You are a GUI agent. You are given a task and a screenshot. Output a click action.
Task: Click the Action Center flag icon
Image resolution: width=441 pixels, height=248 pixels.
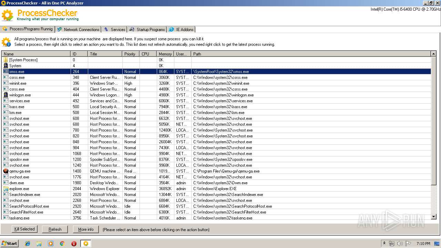pos(408,244)
